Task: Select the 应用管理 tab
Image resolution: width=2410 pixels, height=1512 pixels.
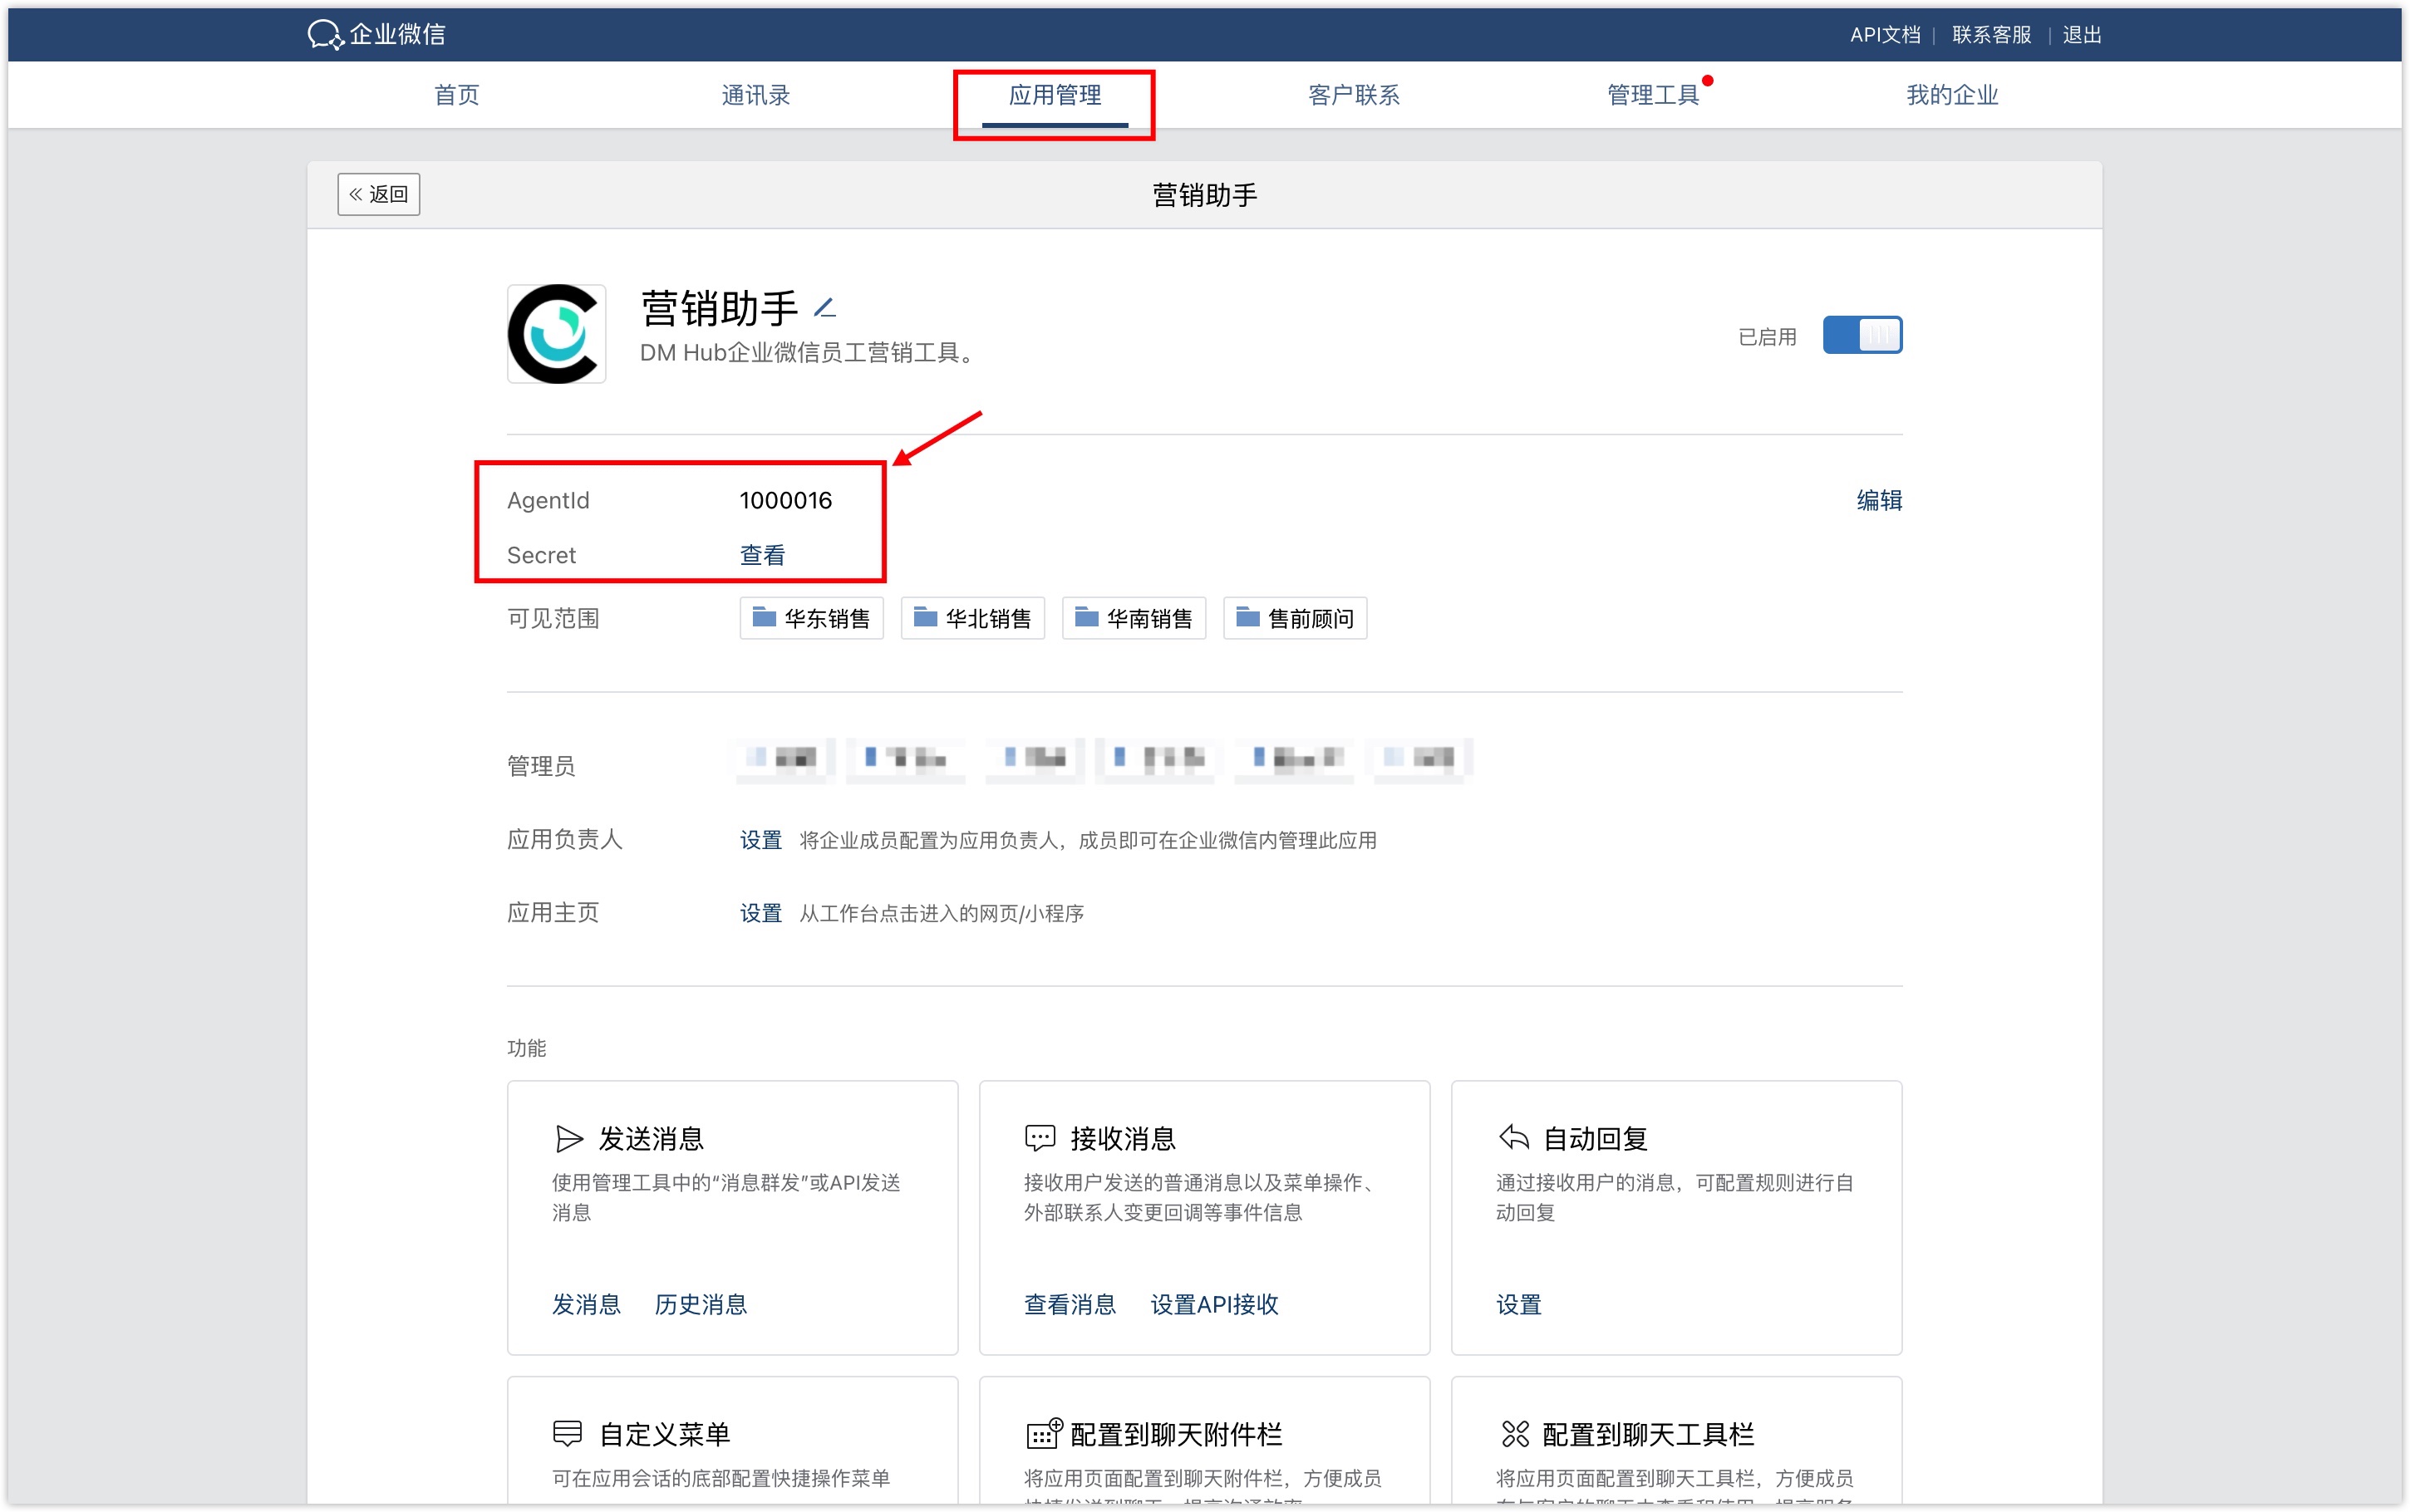Action: point(1055,95)
